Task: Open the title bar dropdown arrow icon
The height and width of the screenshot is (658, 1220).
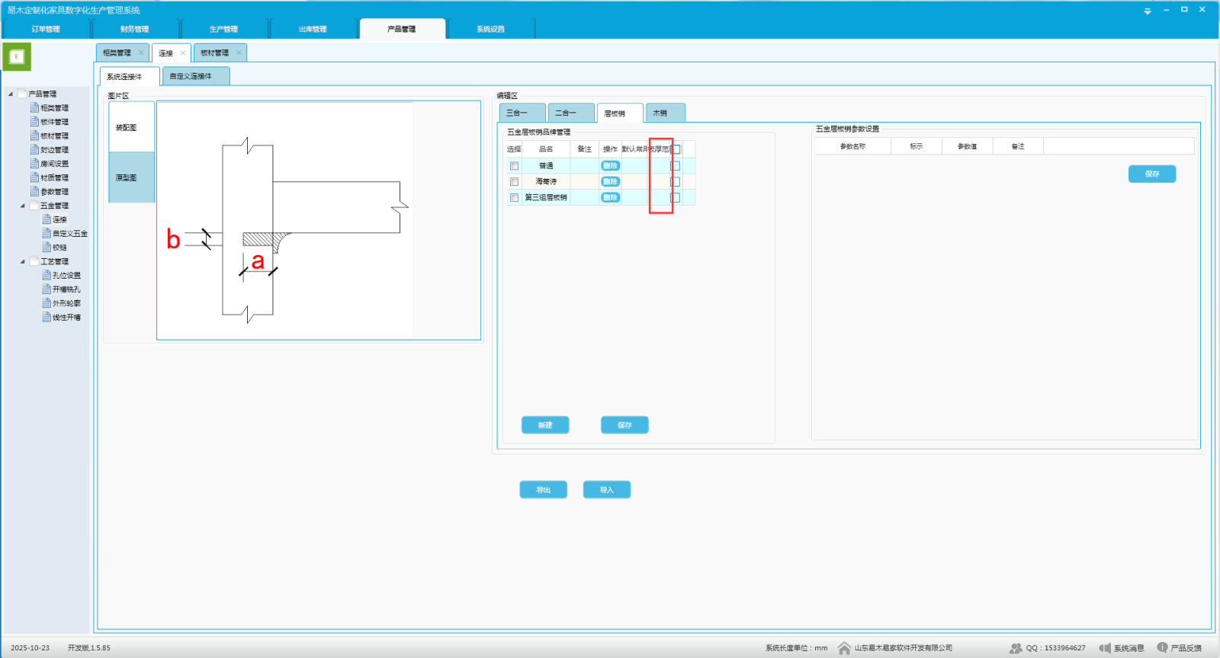Action: 1148,11
